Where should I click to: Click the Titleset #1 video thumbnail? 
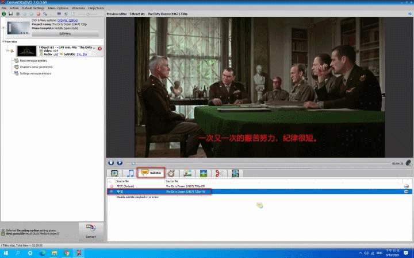(26, 51)
